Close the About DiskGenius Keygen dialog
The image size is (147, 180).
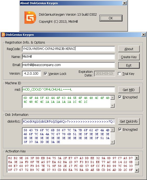[x=125, y=3]
